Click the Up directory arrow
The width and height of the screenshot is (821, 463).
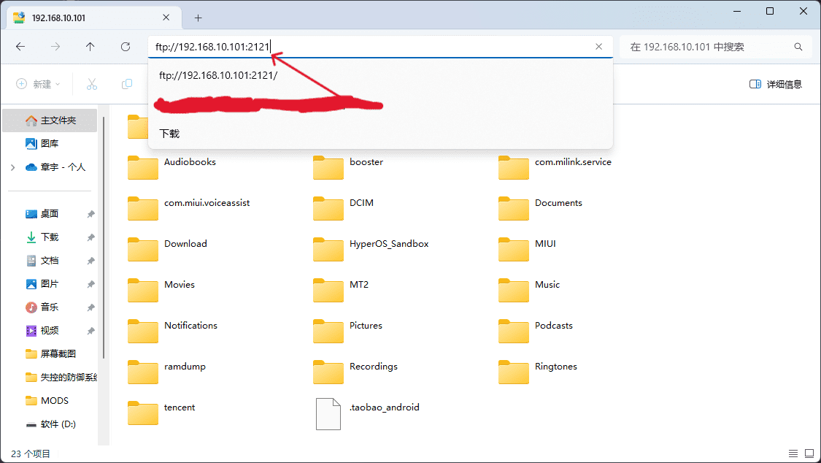click(90, 47)
